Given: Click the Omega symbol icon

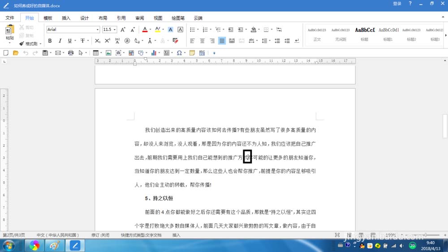Looking at the screenshot, I should pos(179,53).
